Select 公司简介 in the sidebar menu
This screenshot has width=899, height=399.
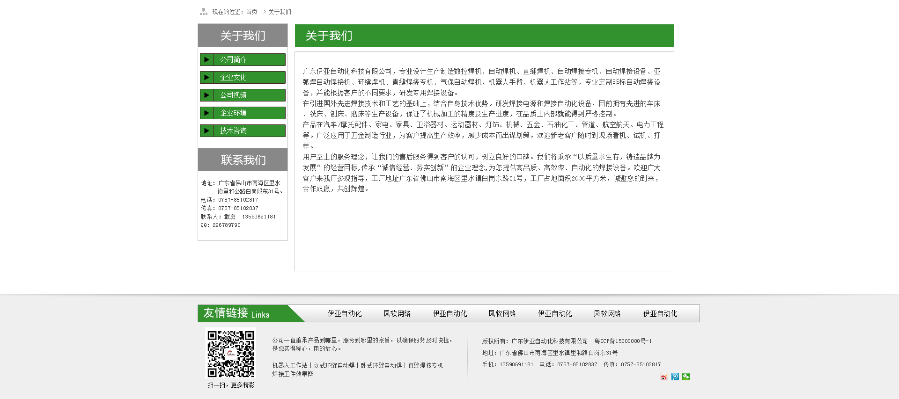coord(233,60)
